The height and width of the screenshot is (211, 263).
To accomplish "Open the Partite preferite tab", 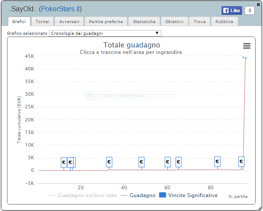I will pyautogui.click(x=106, y=21).
